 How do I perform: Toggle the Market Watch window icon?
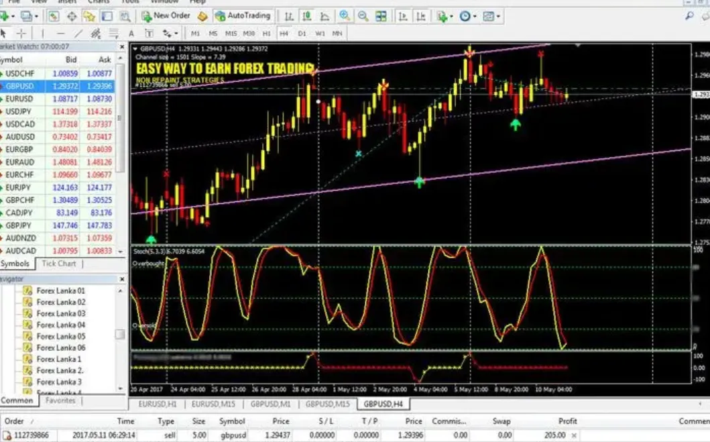54,16
